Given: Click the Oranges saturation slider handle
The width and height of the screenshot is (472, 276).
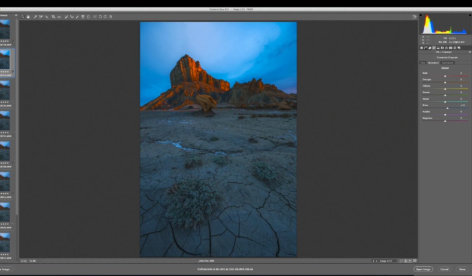Looking at the screenshot, I should point(445,83).
